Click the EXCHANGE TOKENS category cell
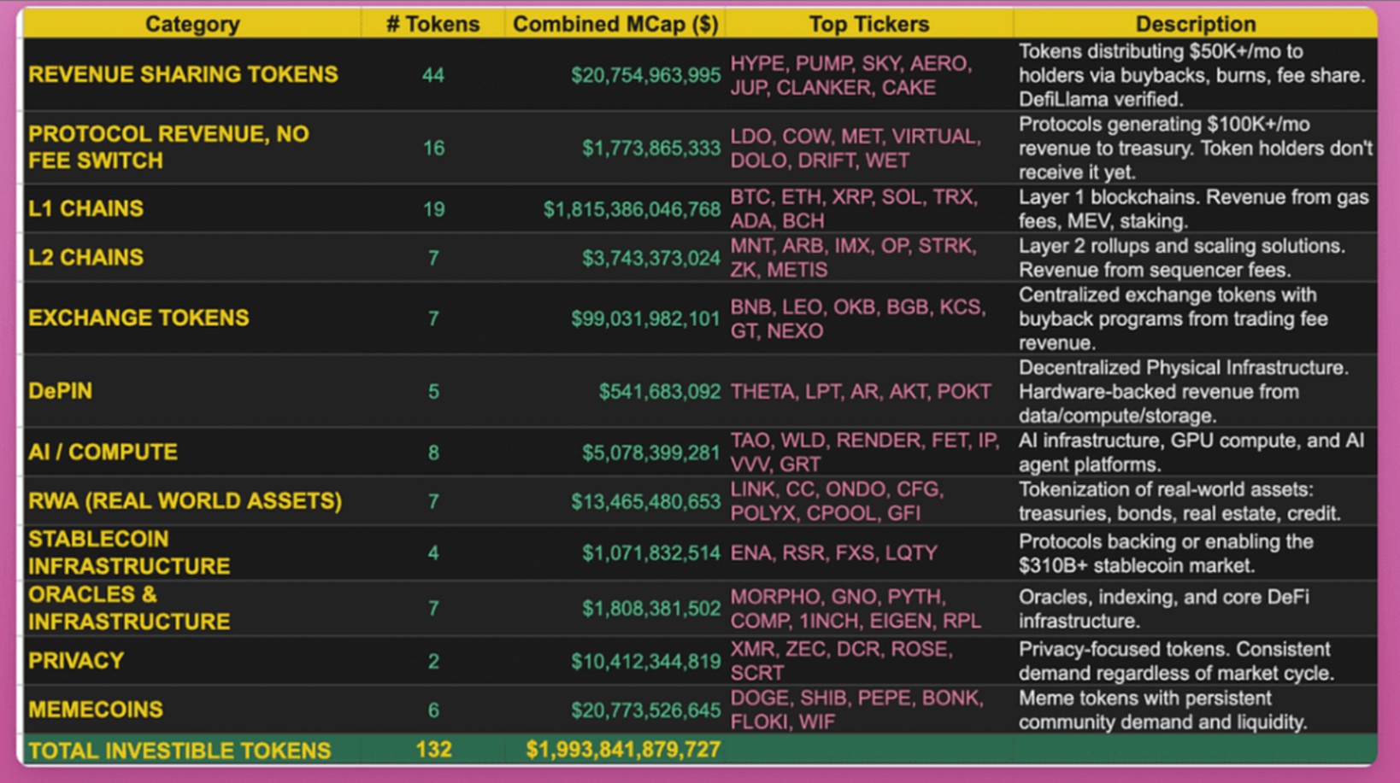1400x783 pixels. point(138,318)
